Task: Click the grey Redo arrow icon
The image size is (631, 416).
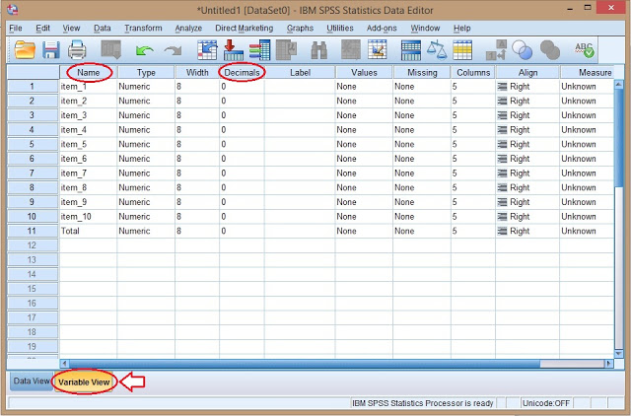Action: pos(174,50)
